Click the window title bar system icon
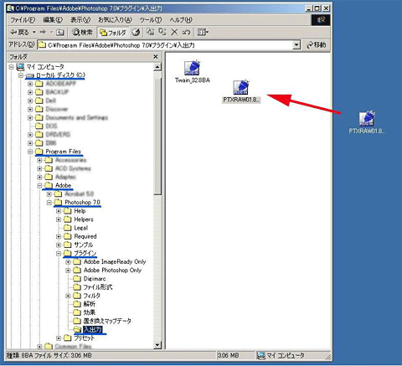The height and width of the screenshot is (366, 402). [x=11, y=8]
